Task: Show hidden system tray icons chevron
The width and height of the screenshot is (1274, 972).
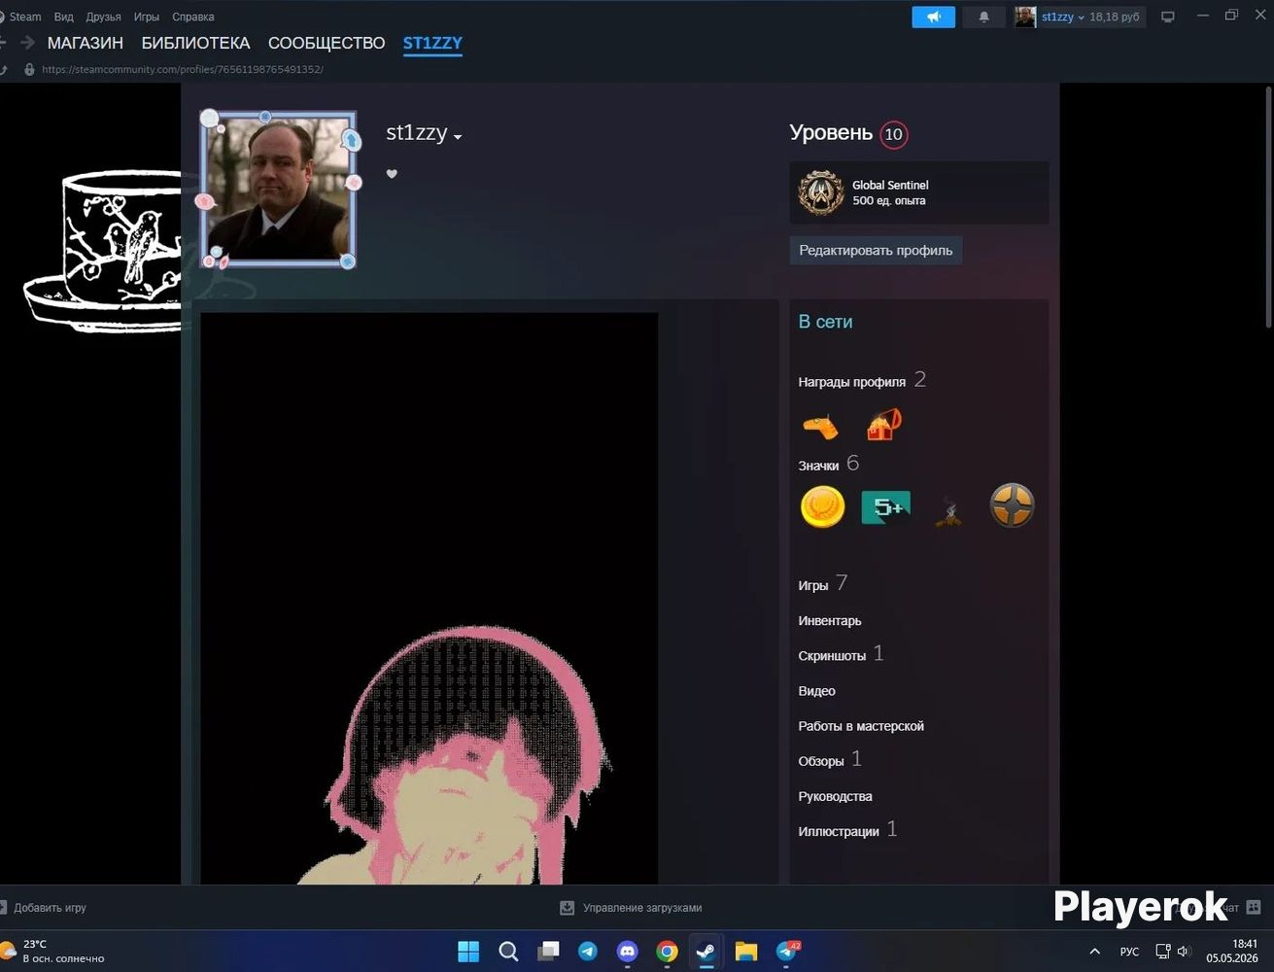Action: [1094, 952]
